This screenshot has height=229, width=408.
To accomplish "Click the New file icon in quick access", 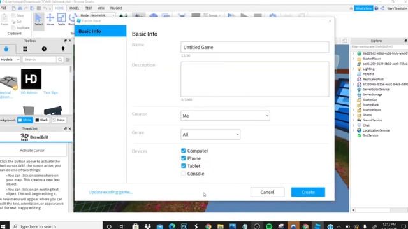I will point(14,8).
